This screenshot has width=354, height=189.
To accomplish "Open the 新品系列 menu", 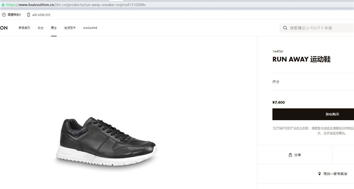I will 25,28.
